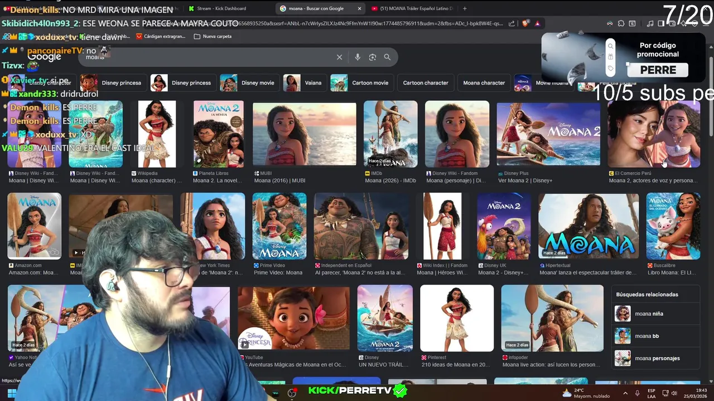This screenshot has height=401, width=714.
Task: Open the Disney Plus Moana 2 banner thumbnail
Action: (548, 134)
